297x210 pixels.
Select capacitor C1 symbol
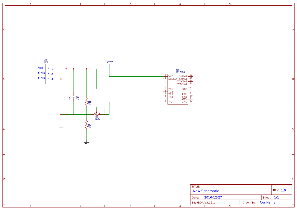tap(66, 96)
